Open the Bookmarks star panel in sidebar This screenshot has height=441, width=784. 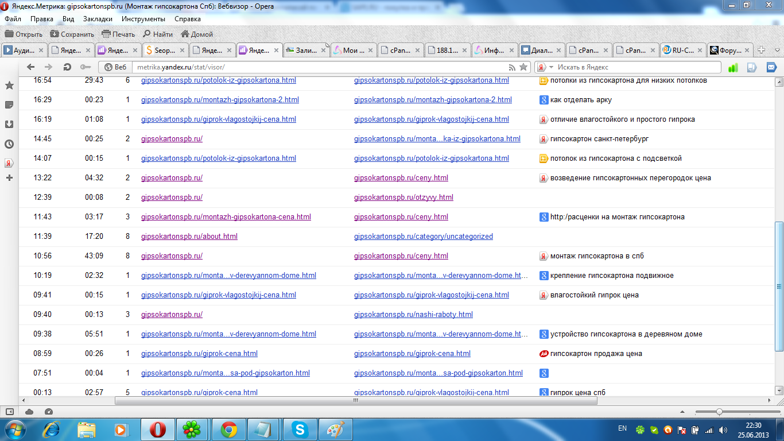click(9, 86)
